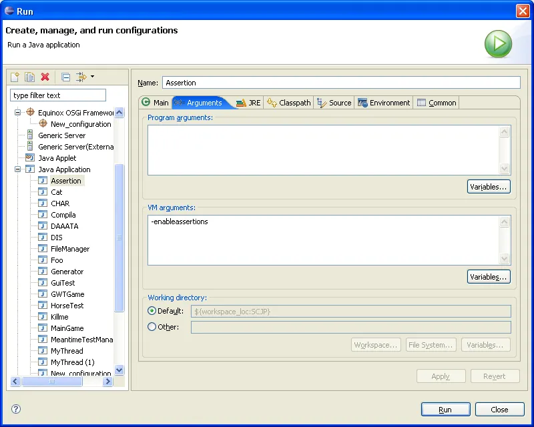Choose the Other working directory option
534x427 pixels.
pos(152,327)
